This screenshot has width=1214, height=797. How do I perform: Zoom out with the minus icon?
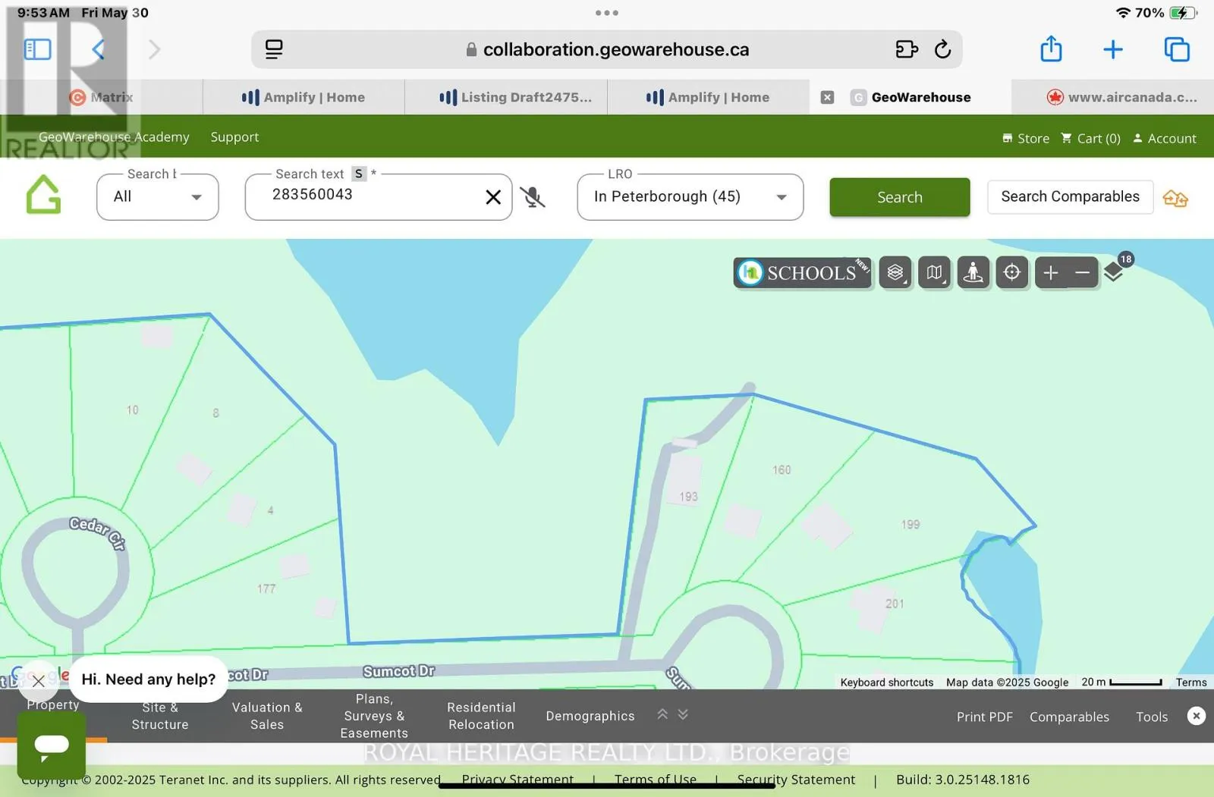1083,273
